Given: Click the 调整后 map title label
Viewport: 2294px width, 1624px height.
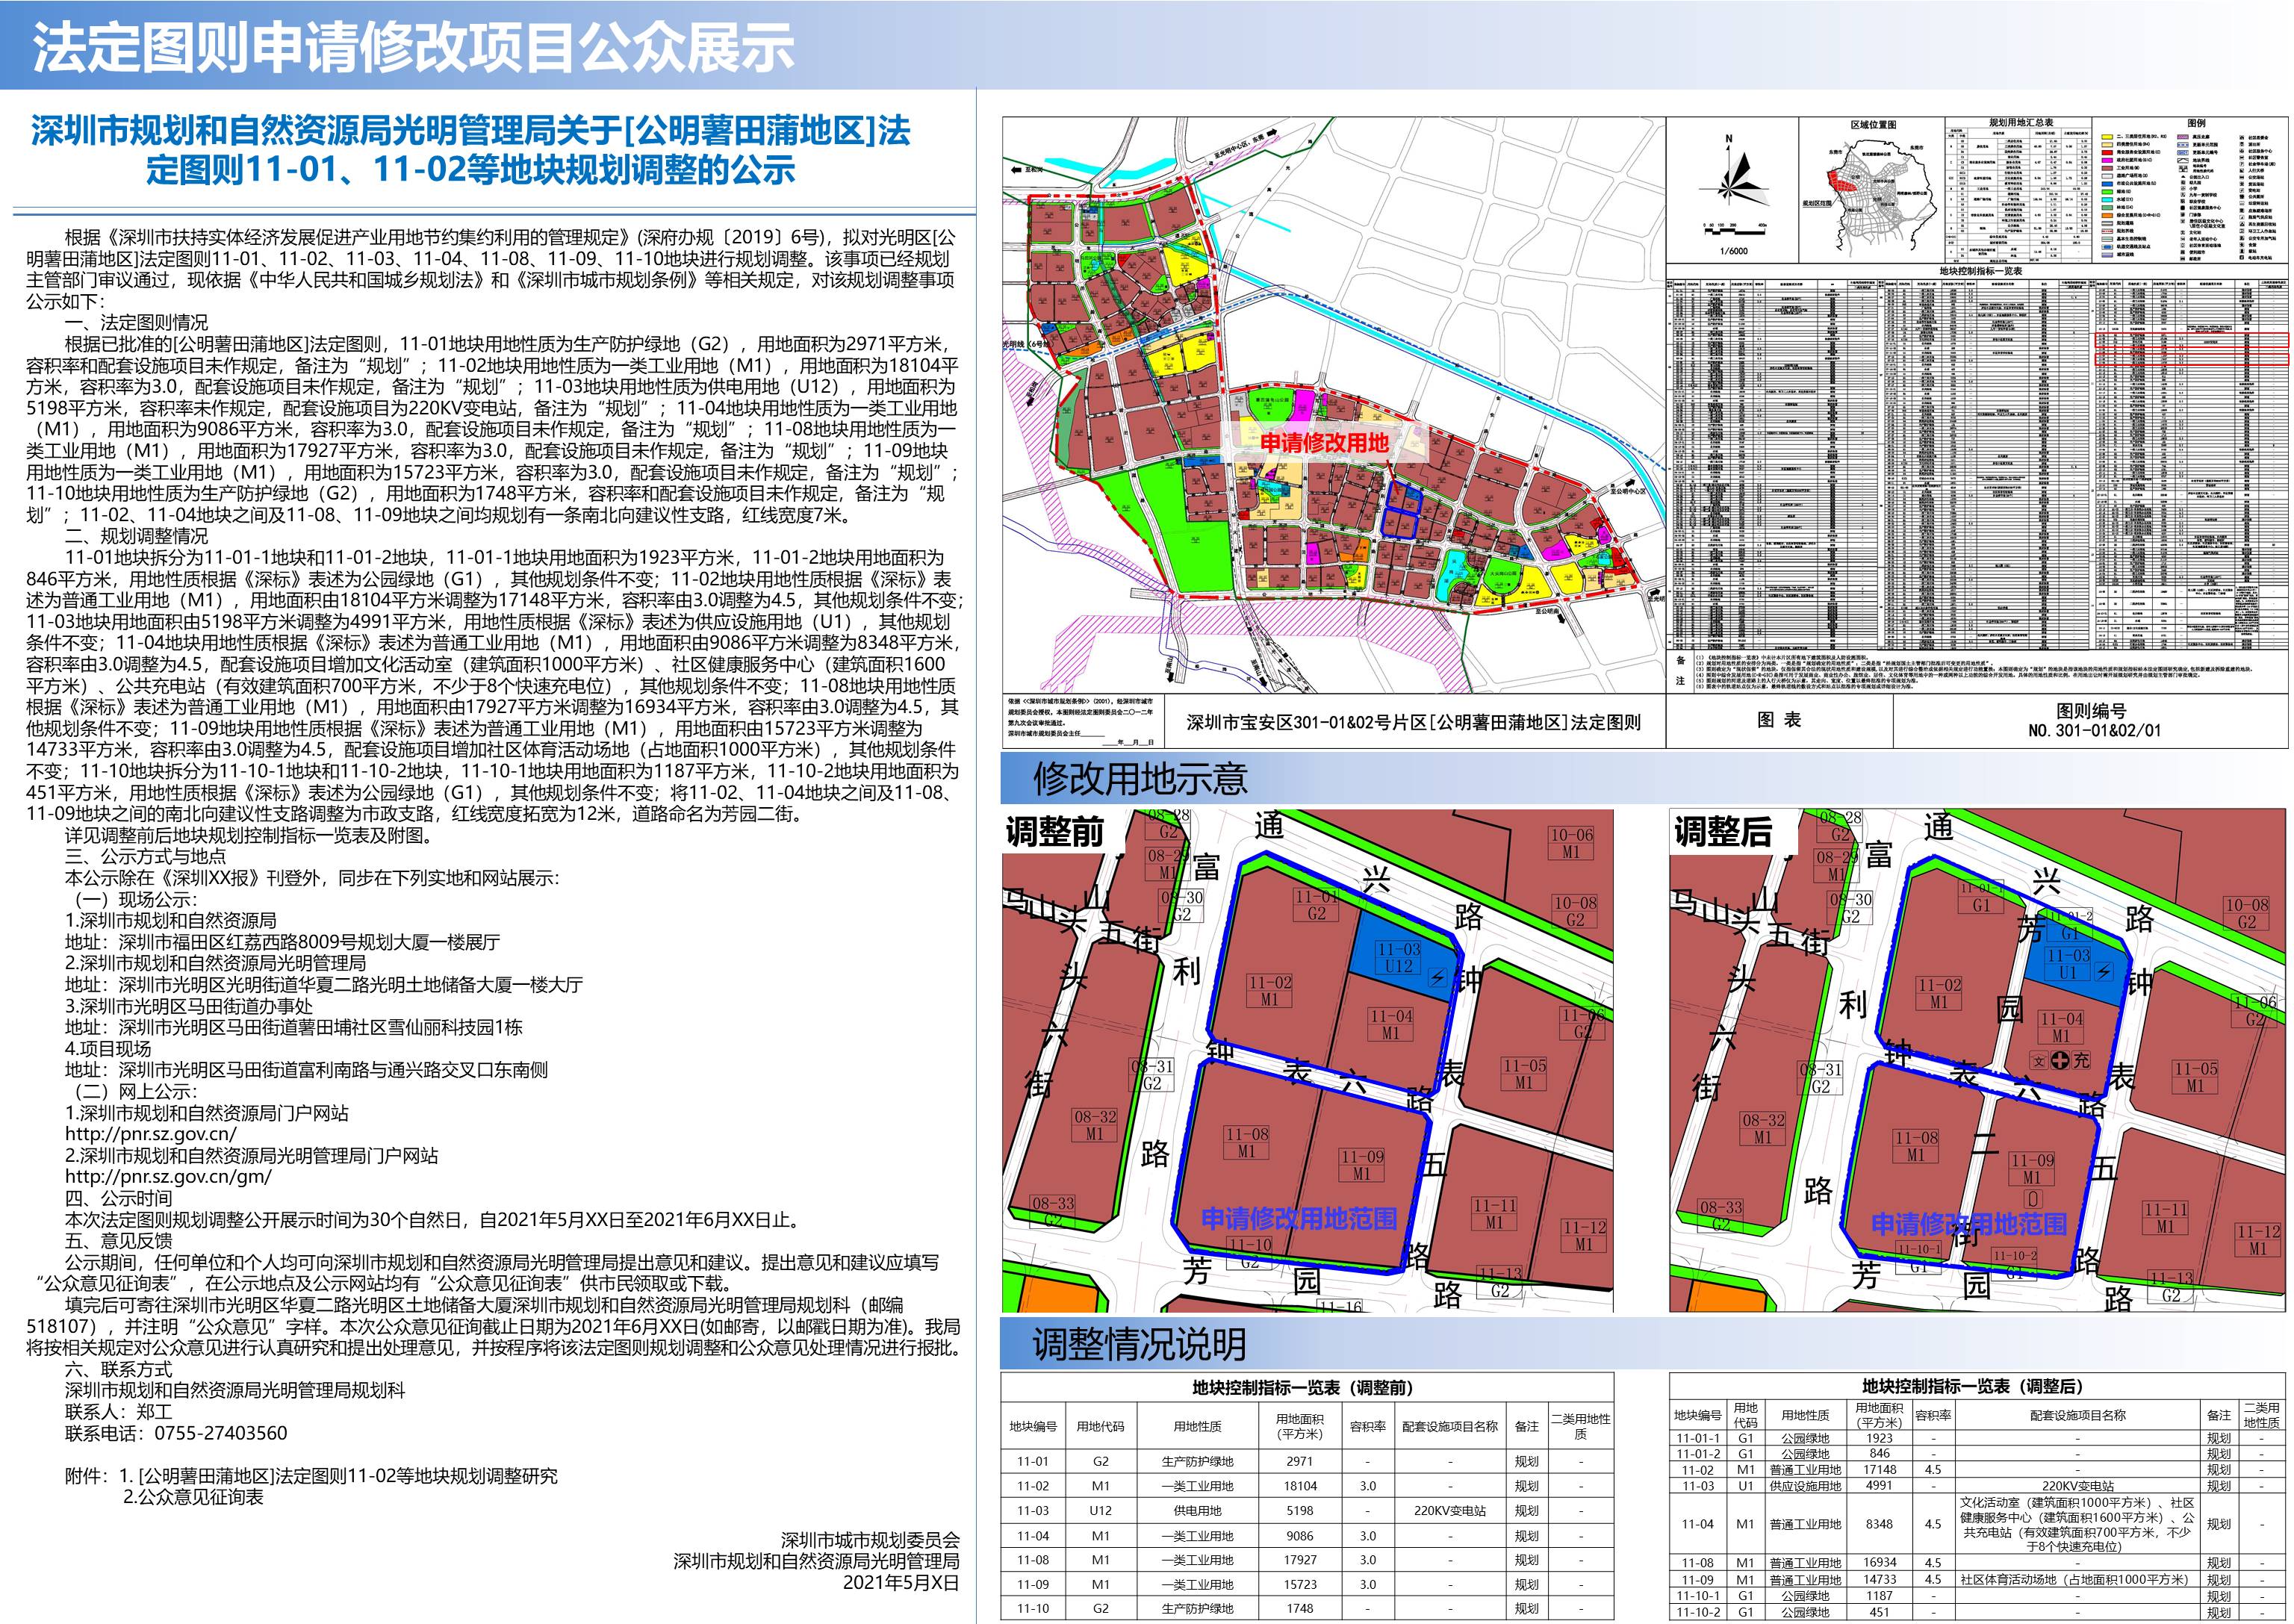Looking at the screenshot, I should [1723, 832].
